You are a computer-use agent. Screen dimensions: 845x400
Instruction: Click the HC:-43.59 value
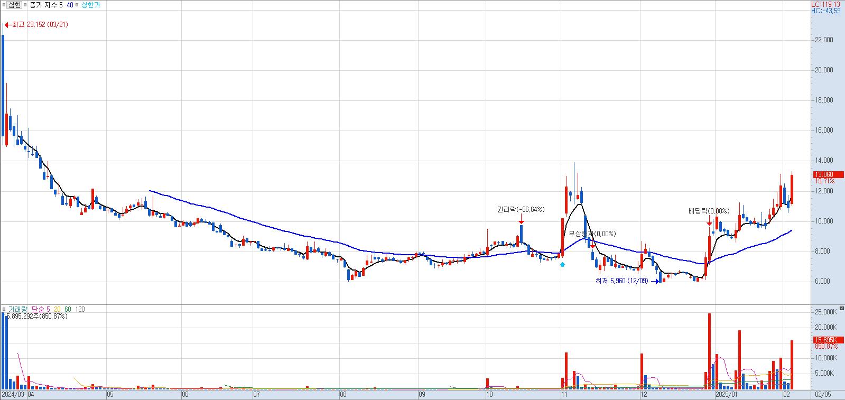point(827,11)
